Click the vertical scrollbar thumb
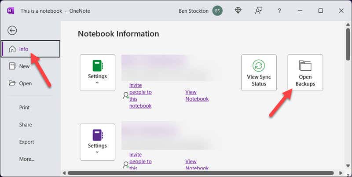 pos(348,44)
